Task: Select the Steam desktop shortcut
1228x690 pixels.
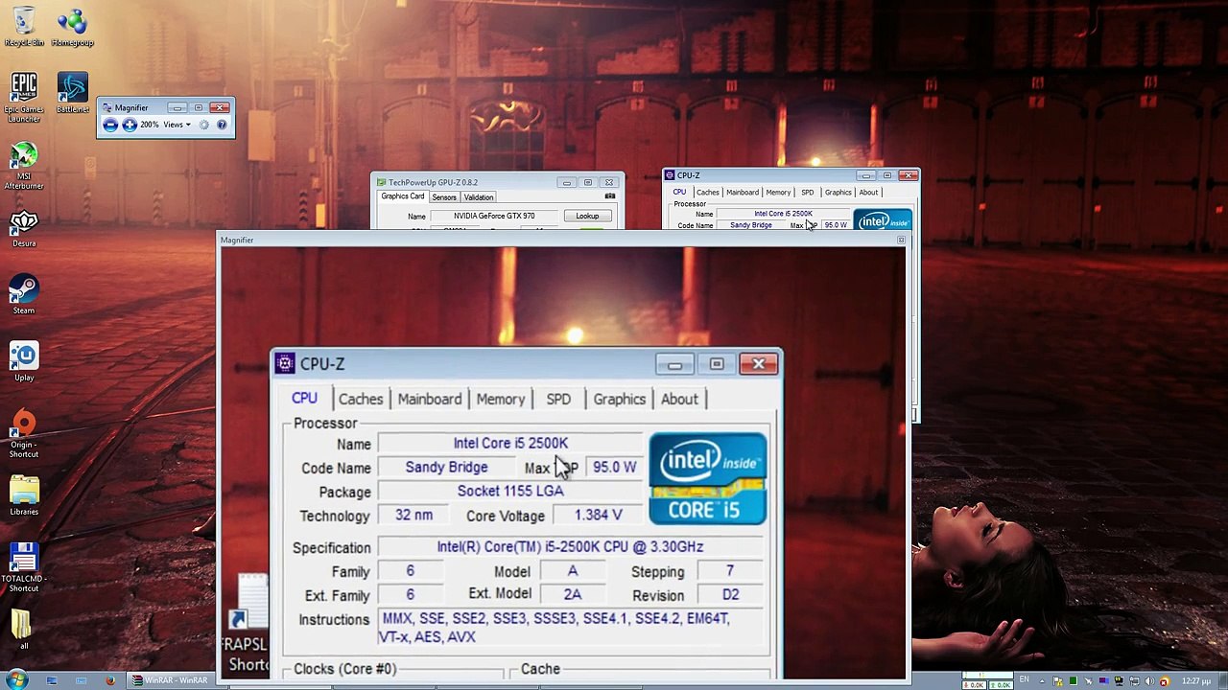Action: pyautogui.click(x=24, y=295)
